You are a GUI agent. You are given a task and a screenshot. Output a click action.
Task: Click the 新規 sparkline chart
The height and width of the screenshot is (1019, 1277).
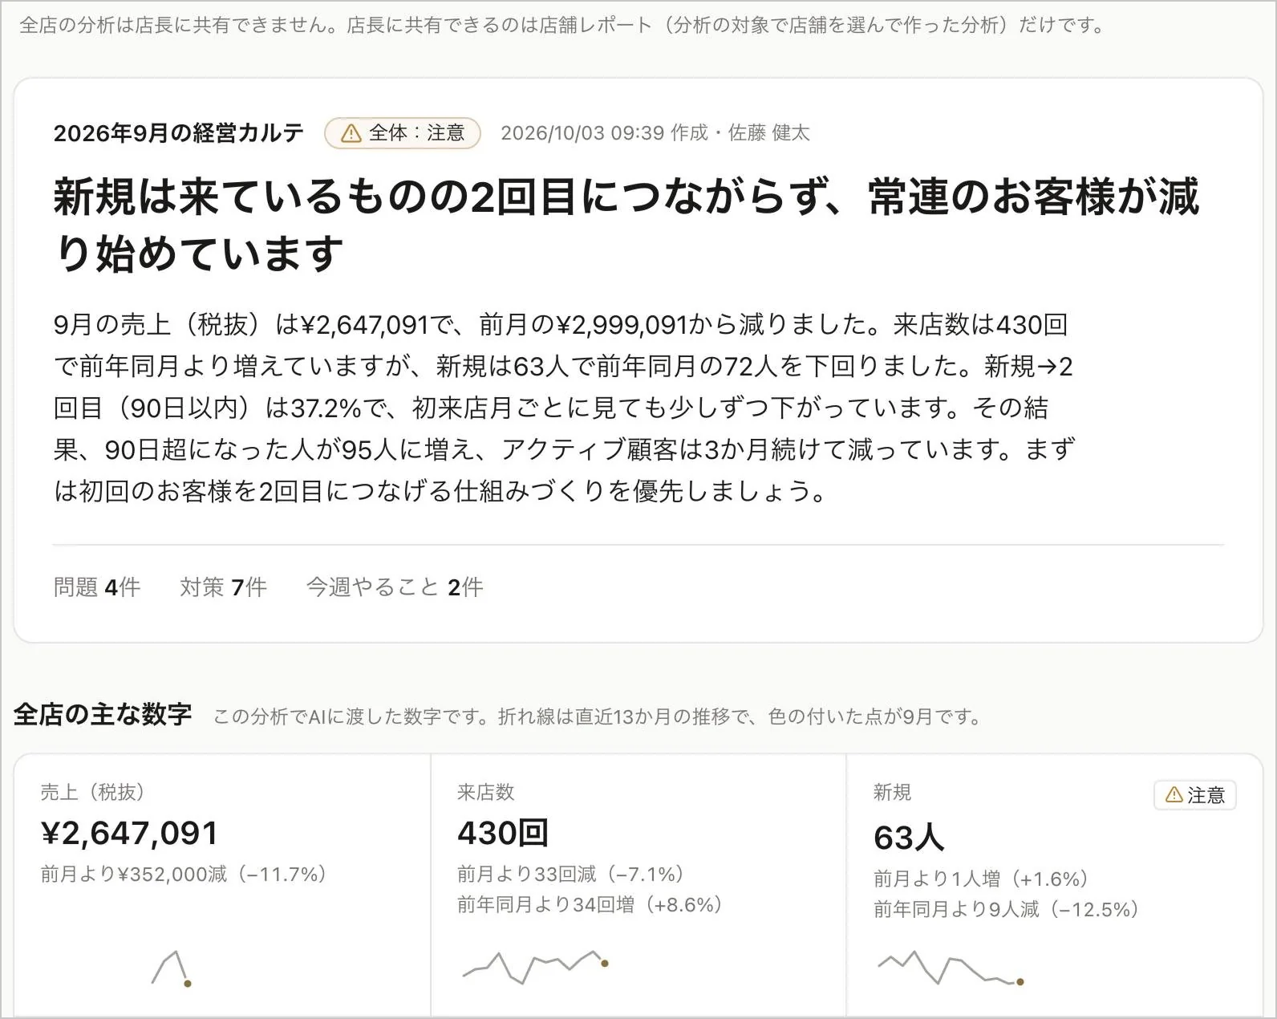click(x=951, y=968)
